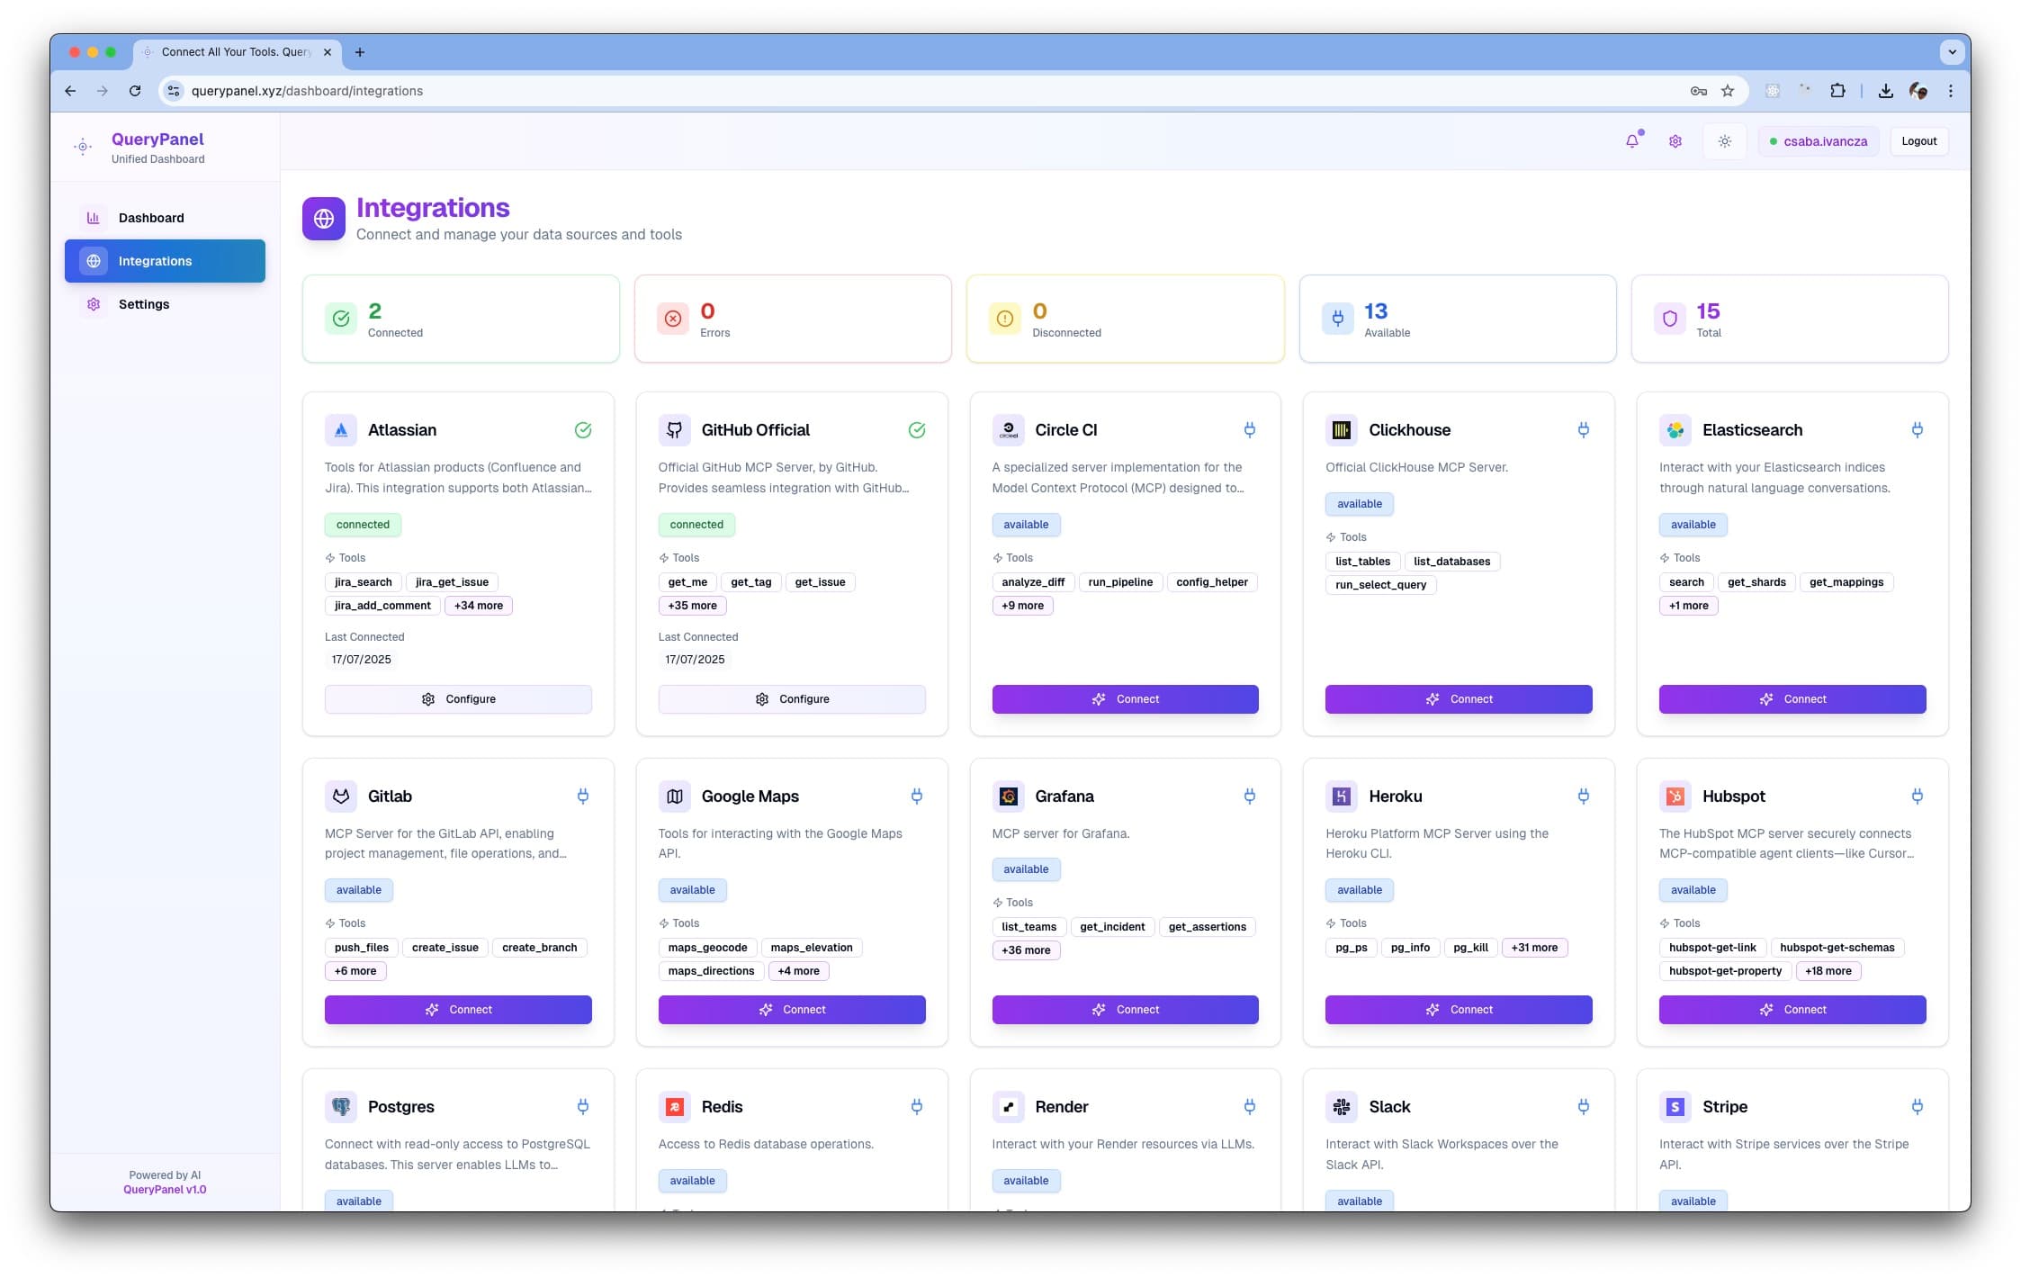Viewport: 2021px width, 1278px height.
Task: Click the Available stat plug icon
Action: (x=1338, y=319)
